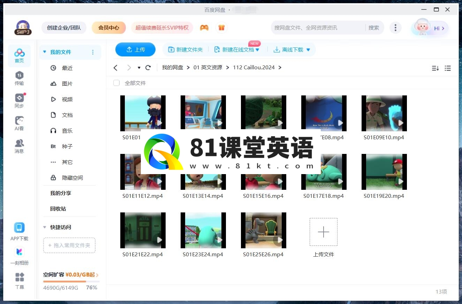Open the 首页 home sidebar icon
Screen dimensions: 462x304
point(19,56)
